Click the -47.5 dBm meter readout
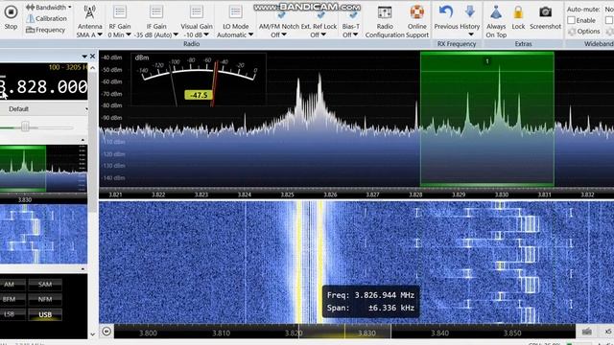This screenshot has height=345, width=614. [199, 95]
